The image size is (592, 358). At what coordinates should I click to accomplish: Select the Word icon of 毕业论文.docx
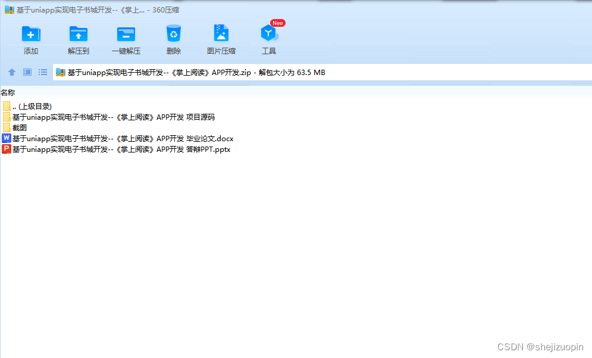click(x=7, y=138)
